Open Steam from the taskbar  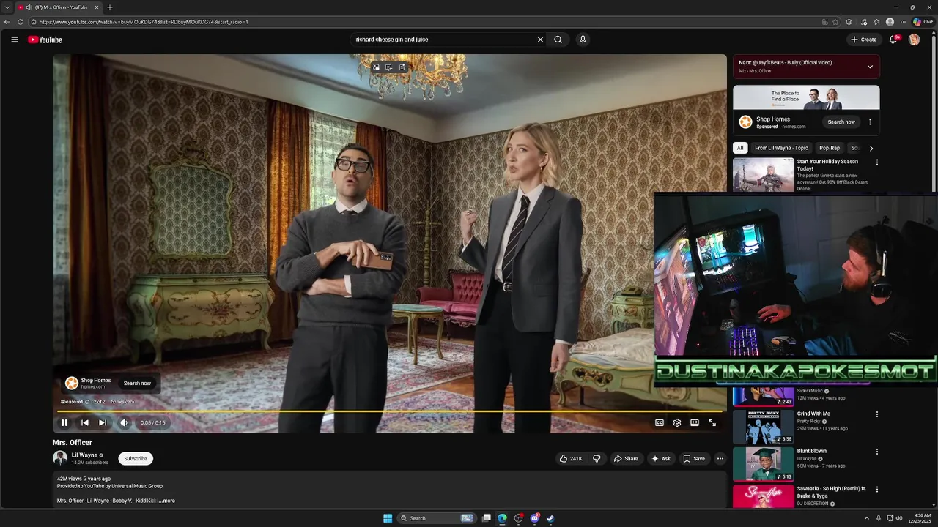tap(550, 518)
